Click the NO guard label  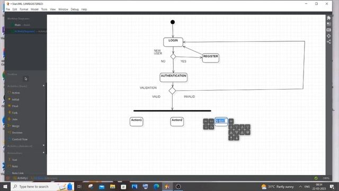[163, 62]
